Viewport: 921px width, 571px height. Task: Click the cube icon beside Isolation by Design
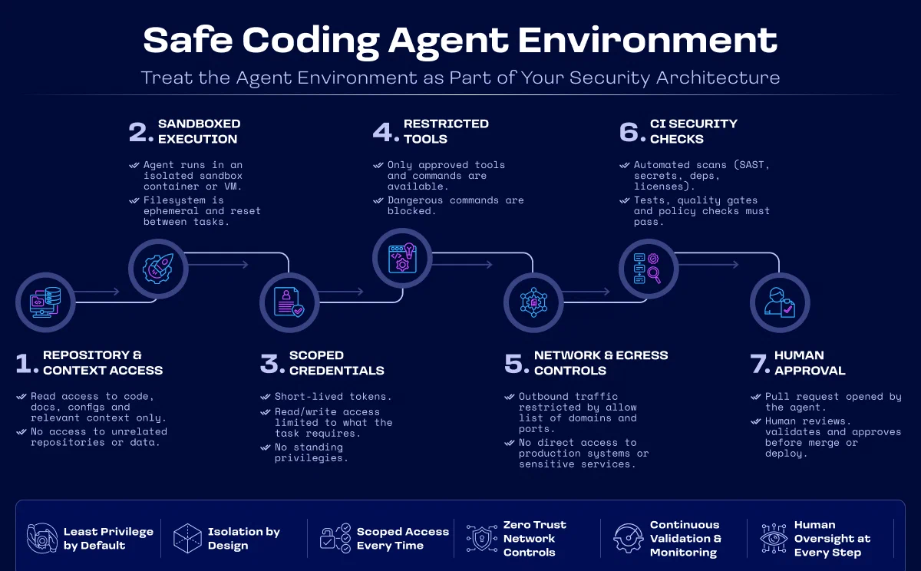coord(187,539)
